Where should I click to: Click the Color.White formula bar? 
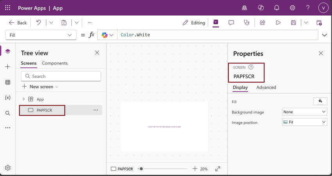pyautogui.click(x=218, y=35)
